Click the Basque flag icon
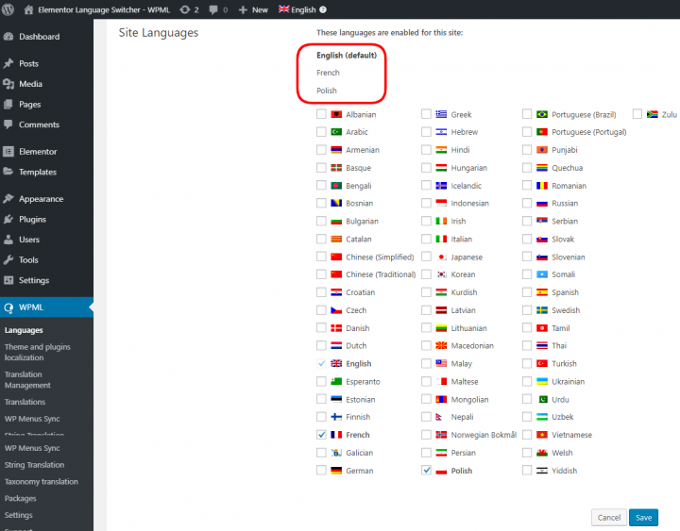 [x=336, y=168]
